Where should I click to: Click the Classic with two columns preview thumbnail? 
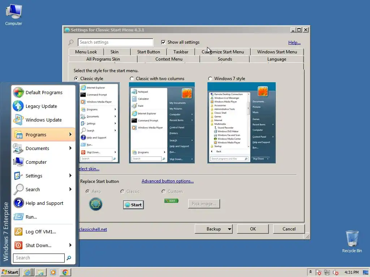(x=162, y=123)
